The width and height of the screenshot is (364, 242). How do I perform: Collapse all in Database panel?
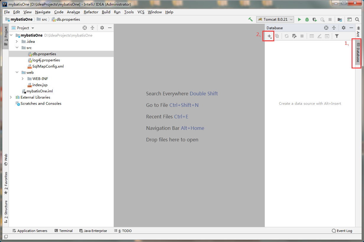334,28
